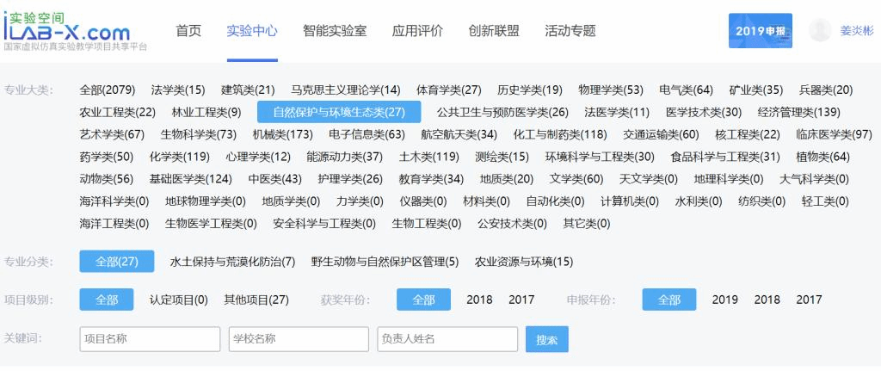Screen dimensions: 881x371
Task: Switch to the 智能实验室 tab
Action: point(335,31)
